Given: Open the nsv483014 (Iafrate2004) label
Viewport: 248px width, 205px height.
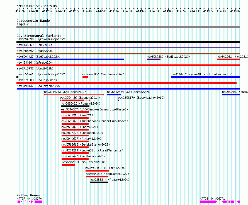Looking at the screenshot, I should tap(36, 62).
